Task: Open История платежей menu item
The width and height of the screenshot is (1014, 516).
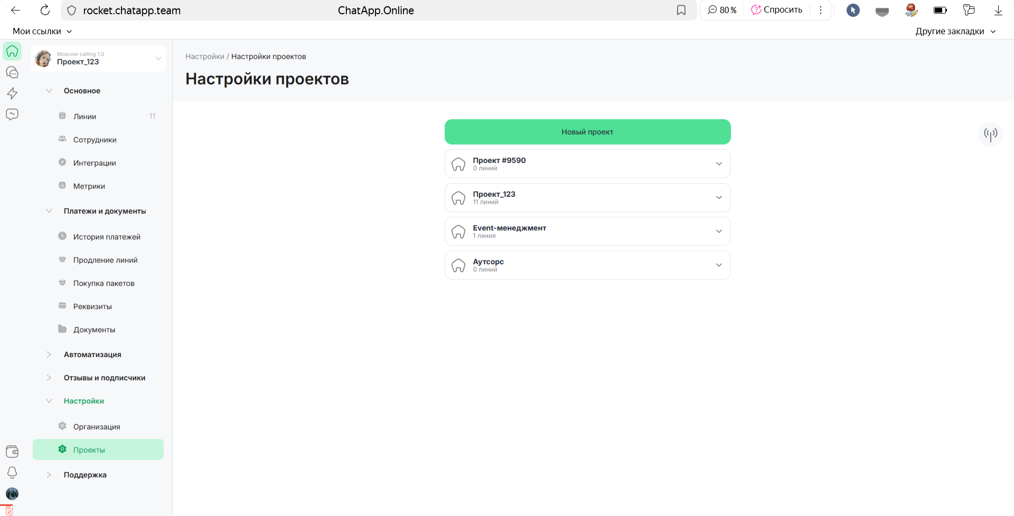Action: tap(107, 237)
